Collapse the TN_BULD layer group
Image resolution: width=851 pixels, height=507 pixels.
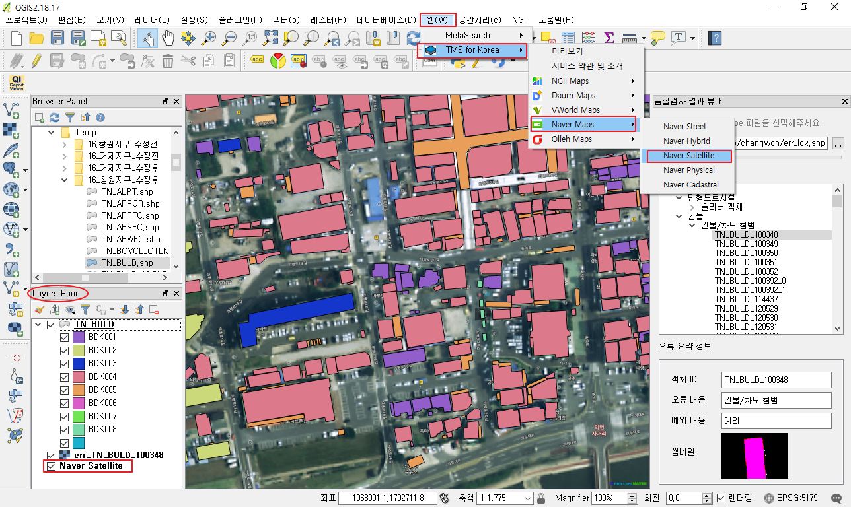38,325
